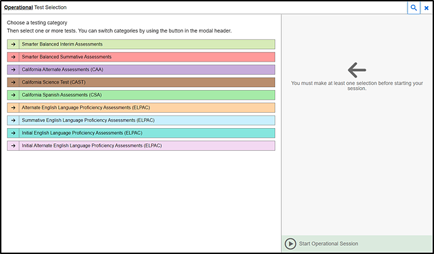Click the play icon for Start Operational Session
This screenshot has height=254, width=434.
coord(290,244)
